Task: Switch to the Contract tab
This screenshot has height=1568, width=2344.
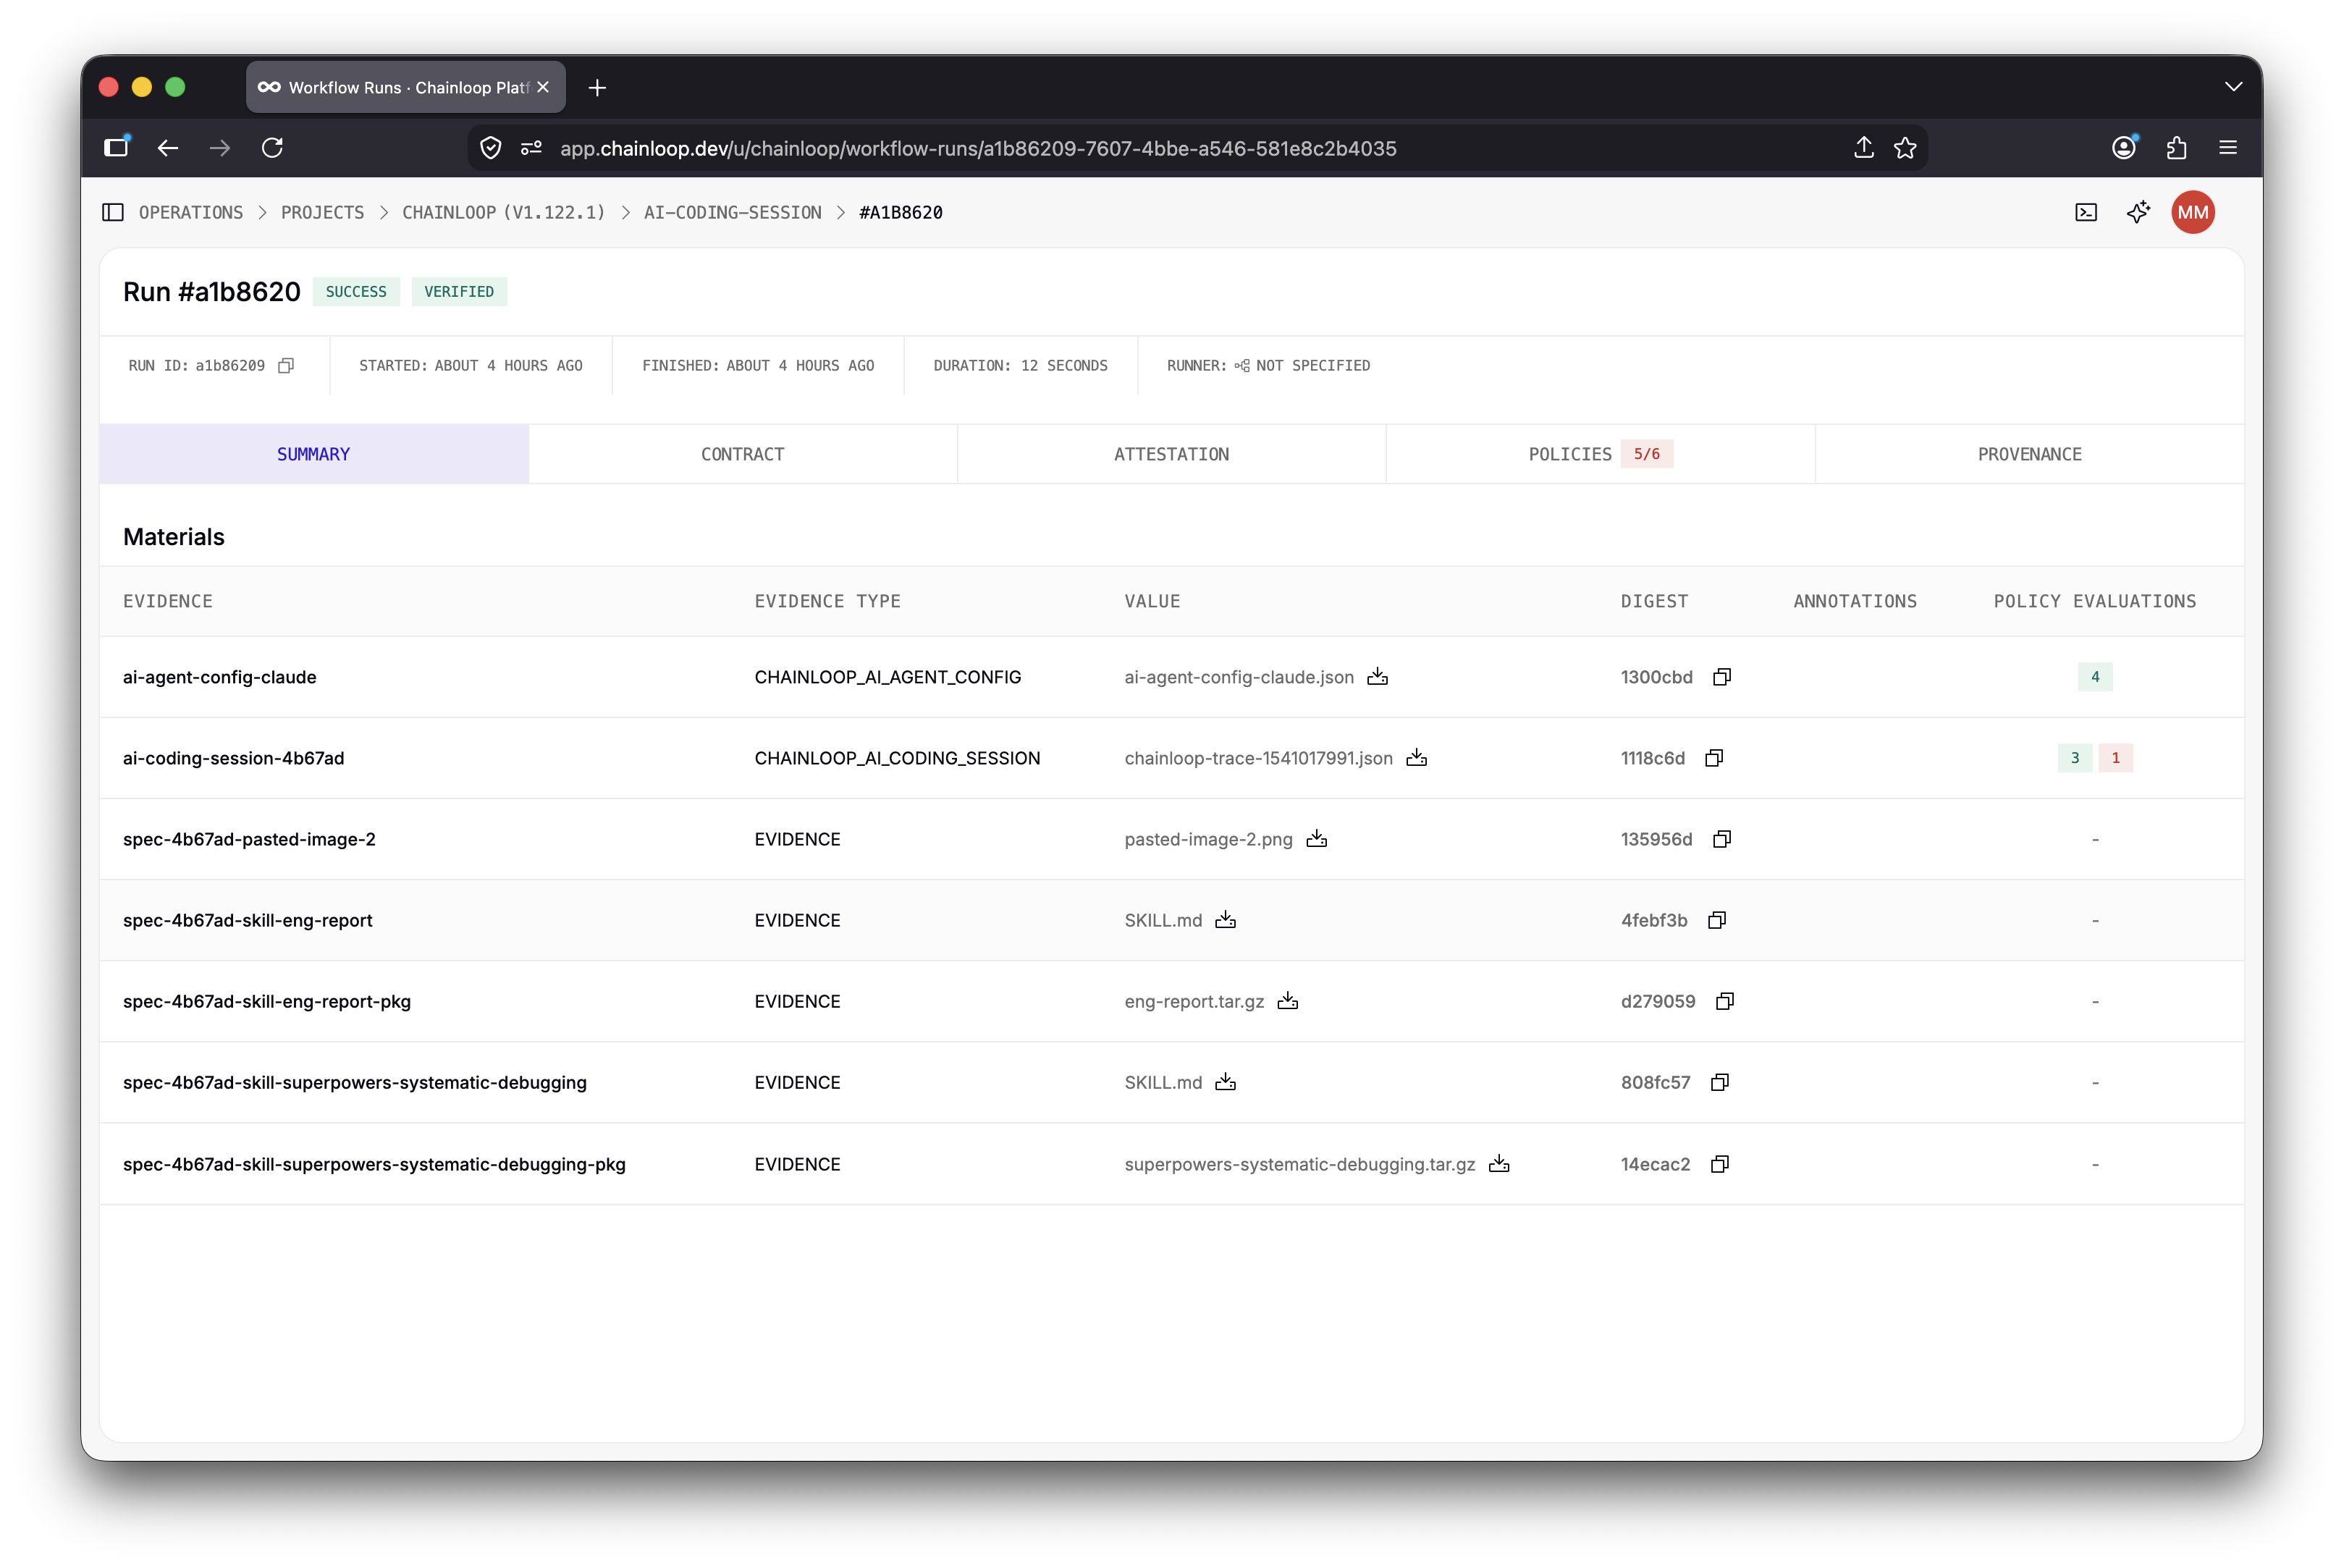Action: 742,454
